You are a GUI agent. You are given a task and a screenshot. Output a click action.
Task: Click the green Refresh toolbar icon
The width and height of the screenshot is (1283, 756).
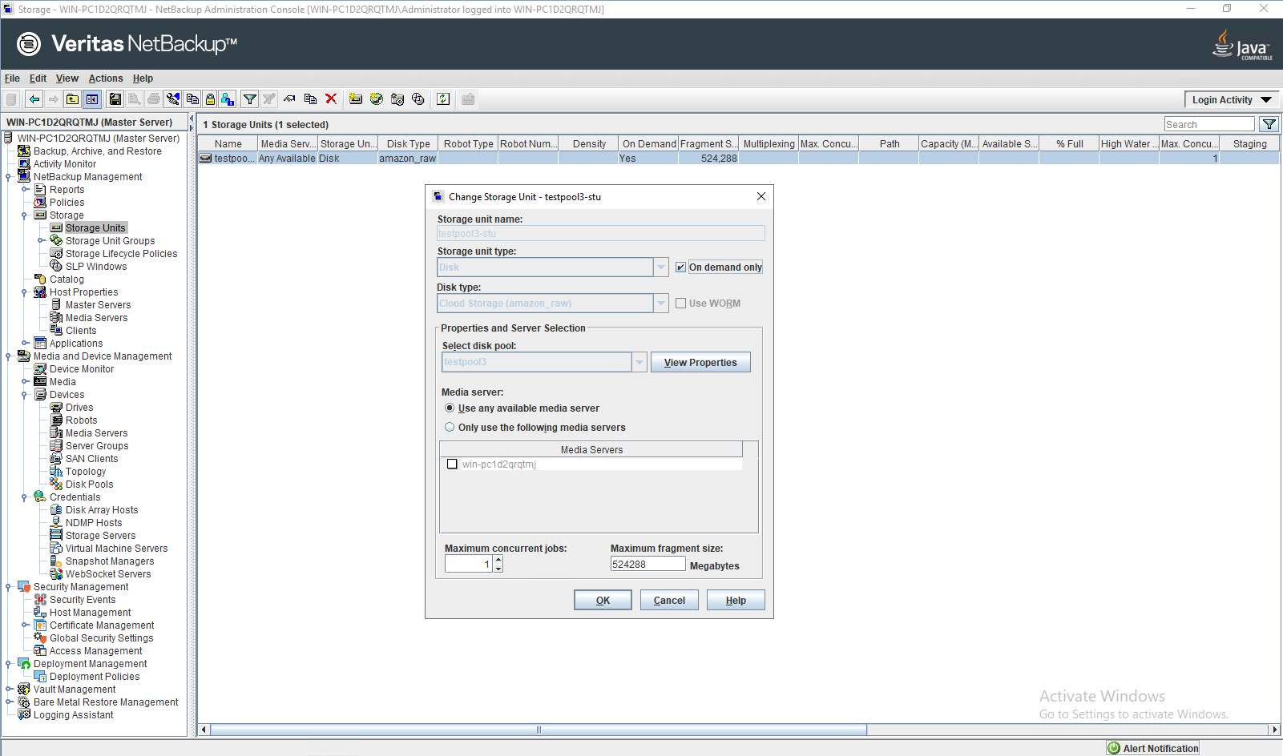click(443, 99)
